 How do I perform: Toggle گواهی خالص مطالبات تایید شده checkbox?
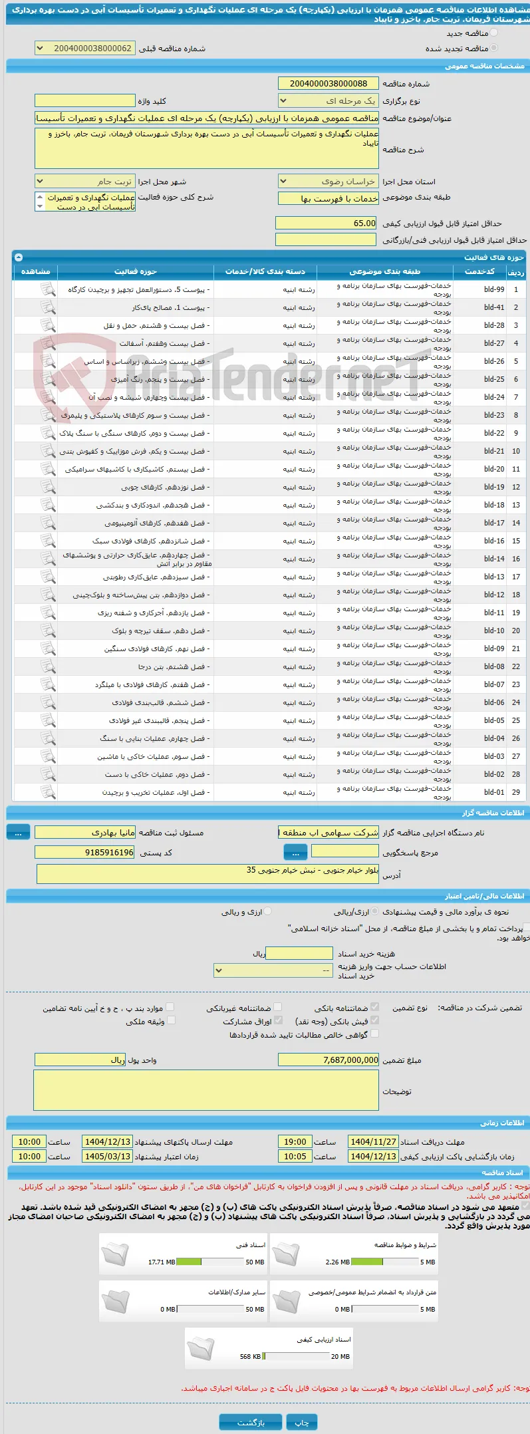pos(374,1034)
